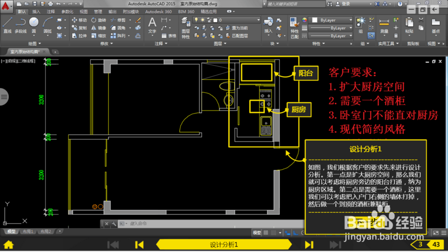This screenshot has height=252, width=448.
Task: Expand the 修改 panel dropdown
Action: (x=106, y=43)
